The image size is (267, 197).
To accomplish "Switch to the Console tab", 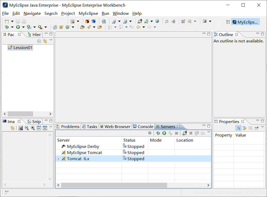I will 143,127.
